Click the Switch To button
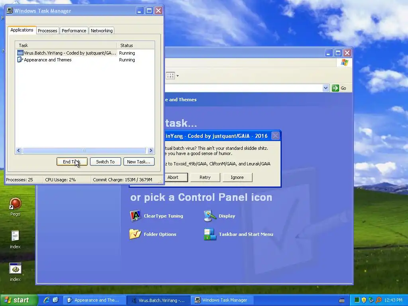The height and width of the screenshot is (306, 408). (105, 162)
